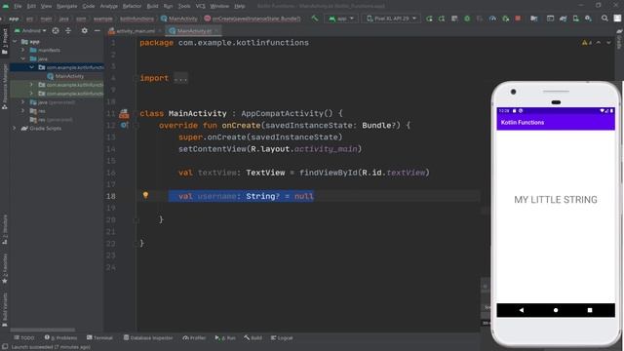
Task: Tap emulator Back navigation button
Action: [522, 310]
